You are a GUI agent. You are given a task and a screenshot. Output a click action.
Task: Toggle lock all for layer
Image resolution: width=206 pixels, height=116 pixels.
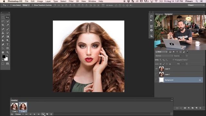pyautogui.click(x=170, y=64)
